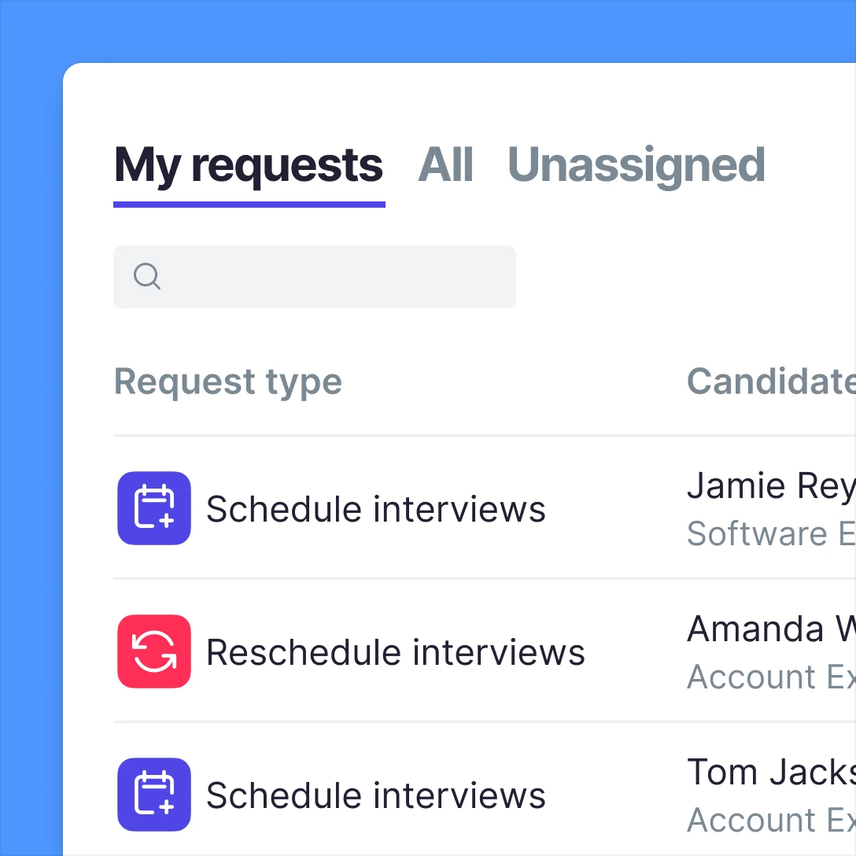
Task: Click inside the search input field
Action: pos(315,276)
